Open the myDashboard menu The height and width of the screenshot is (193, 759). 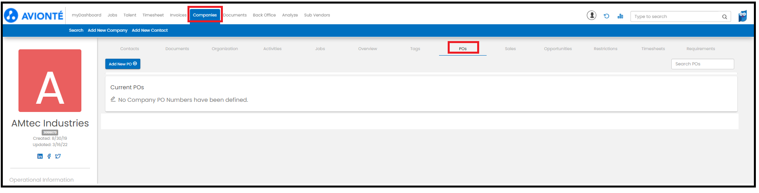click(86, 15)
